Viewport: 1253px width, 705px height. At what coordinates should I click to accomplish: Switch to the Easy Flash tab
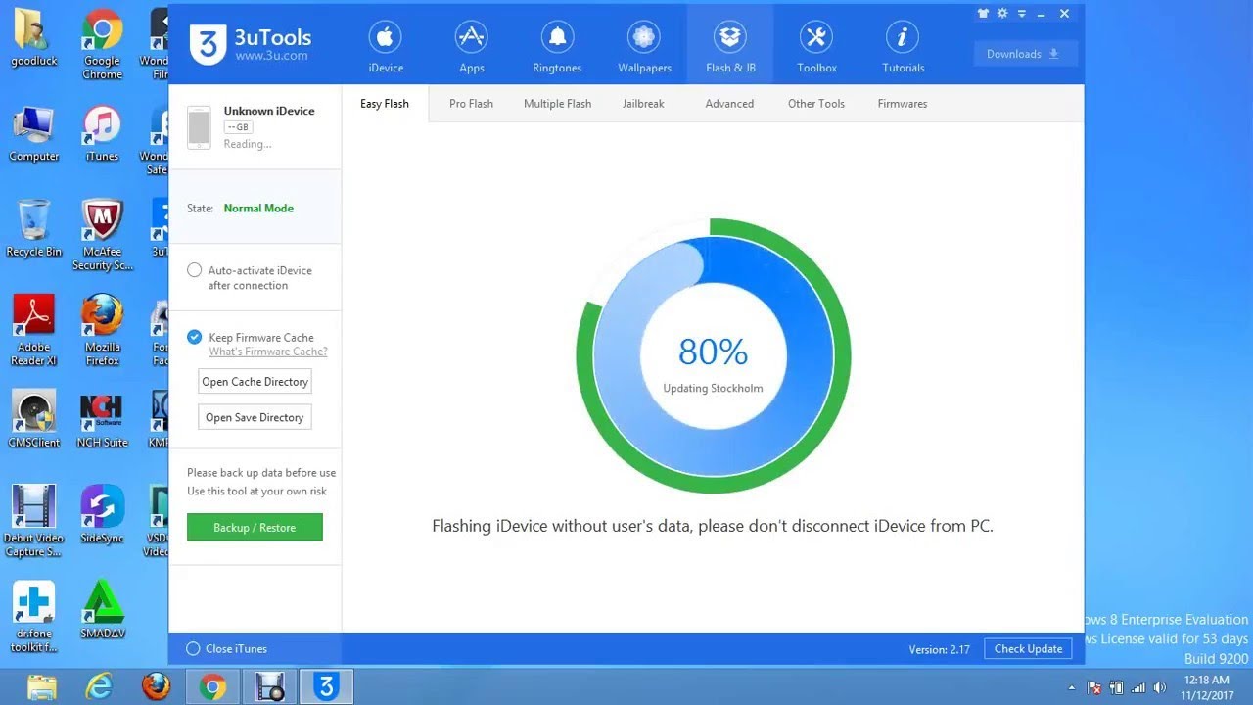pyautogui.click(x=385, y=104)
